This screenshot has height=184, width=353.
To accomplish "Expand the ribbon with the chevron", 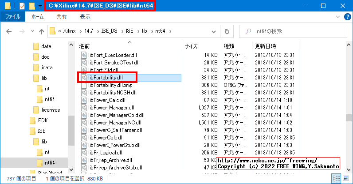I will point(338,17).
